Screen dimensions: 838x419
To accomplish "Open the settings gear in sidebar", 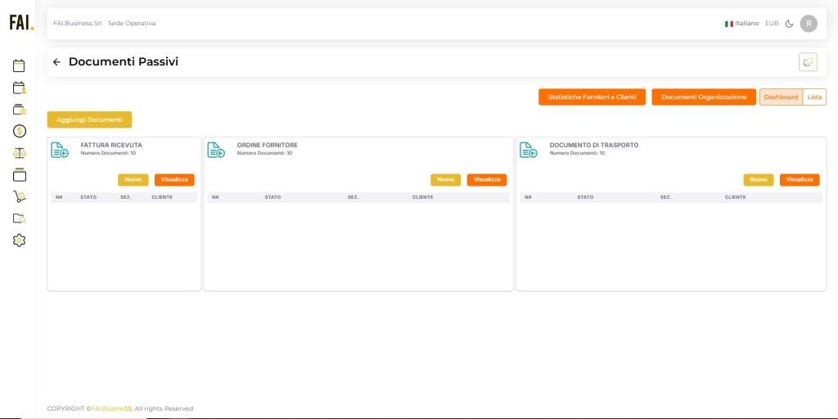I will click(20, 241).
